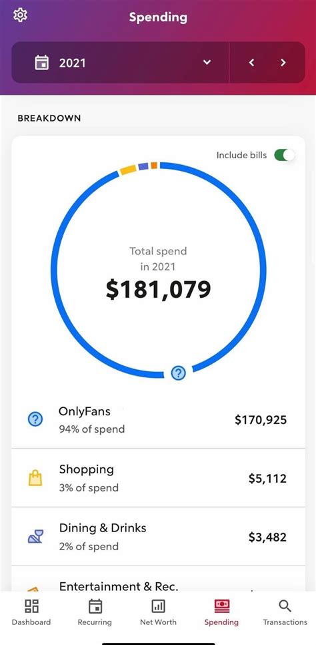Switch to the Recurring tab

click(x=95, y=612)
